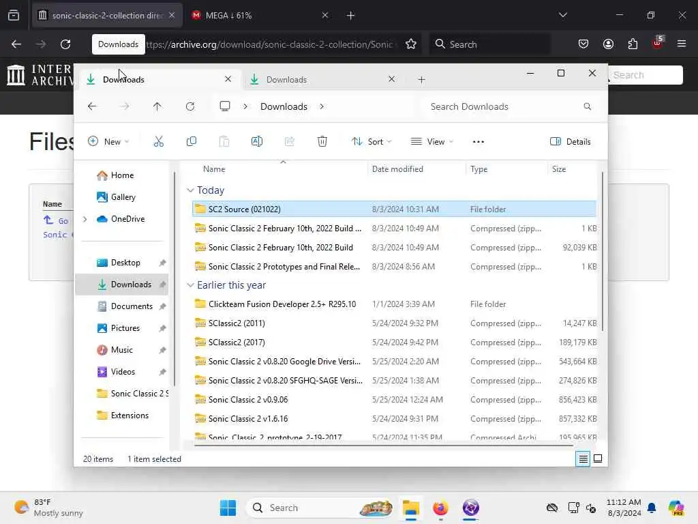Expand chevron after Downloads in address bar

click(x=322, y=106)
